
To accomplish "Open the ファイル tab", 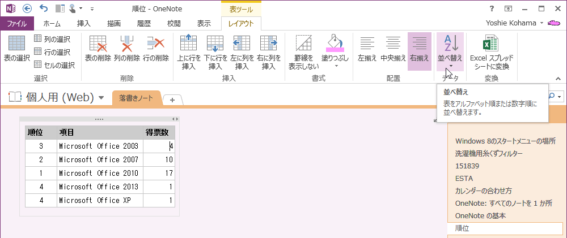I will 17,24.
